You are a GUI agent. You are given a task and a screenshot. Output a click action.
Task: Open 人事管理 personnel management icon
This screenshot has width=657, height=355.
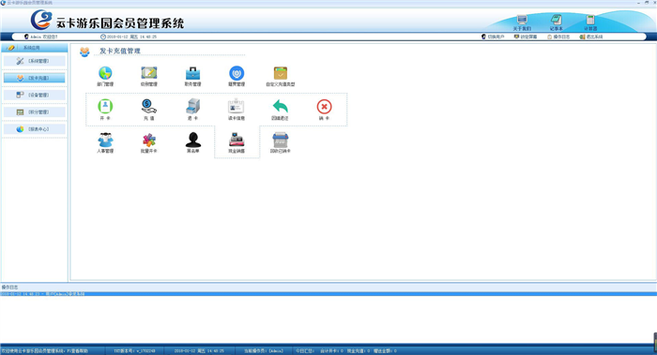(x=105, y=140)
